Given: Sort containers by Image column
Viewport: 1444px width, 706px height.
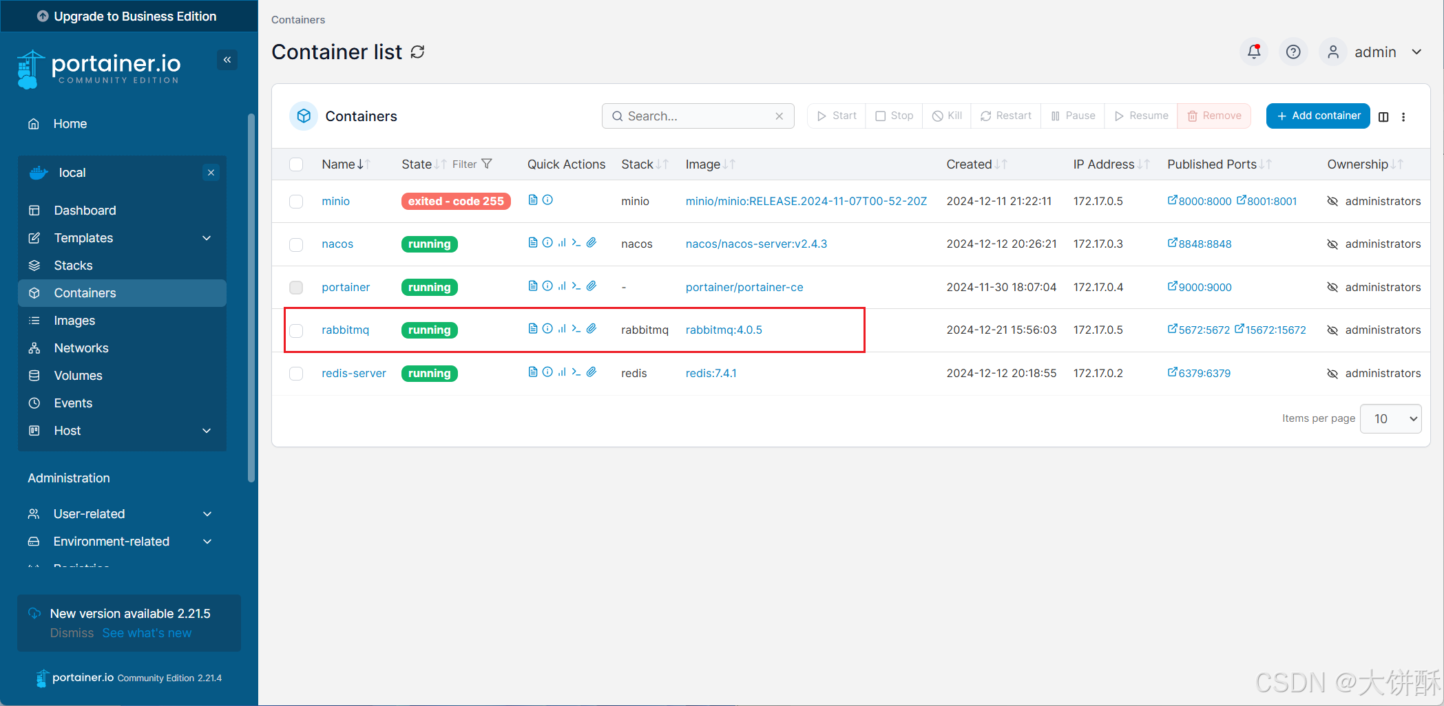Looking at the screenshot, I should (x=710, y=164).
